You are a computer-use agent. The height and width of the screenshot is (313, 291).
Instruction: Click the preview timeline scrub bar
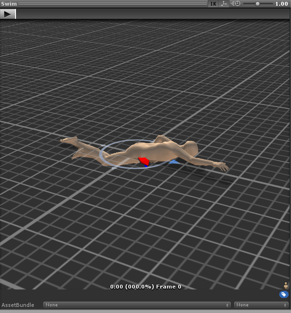point(153,14)
